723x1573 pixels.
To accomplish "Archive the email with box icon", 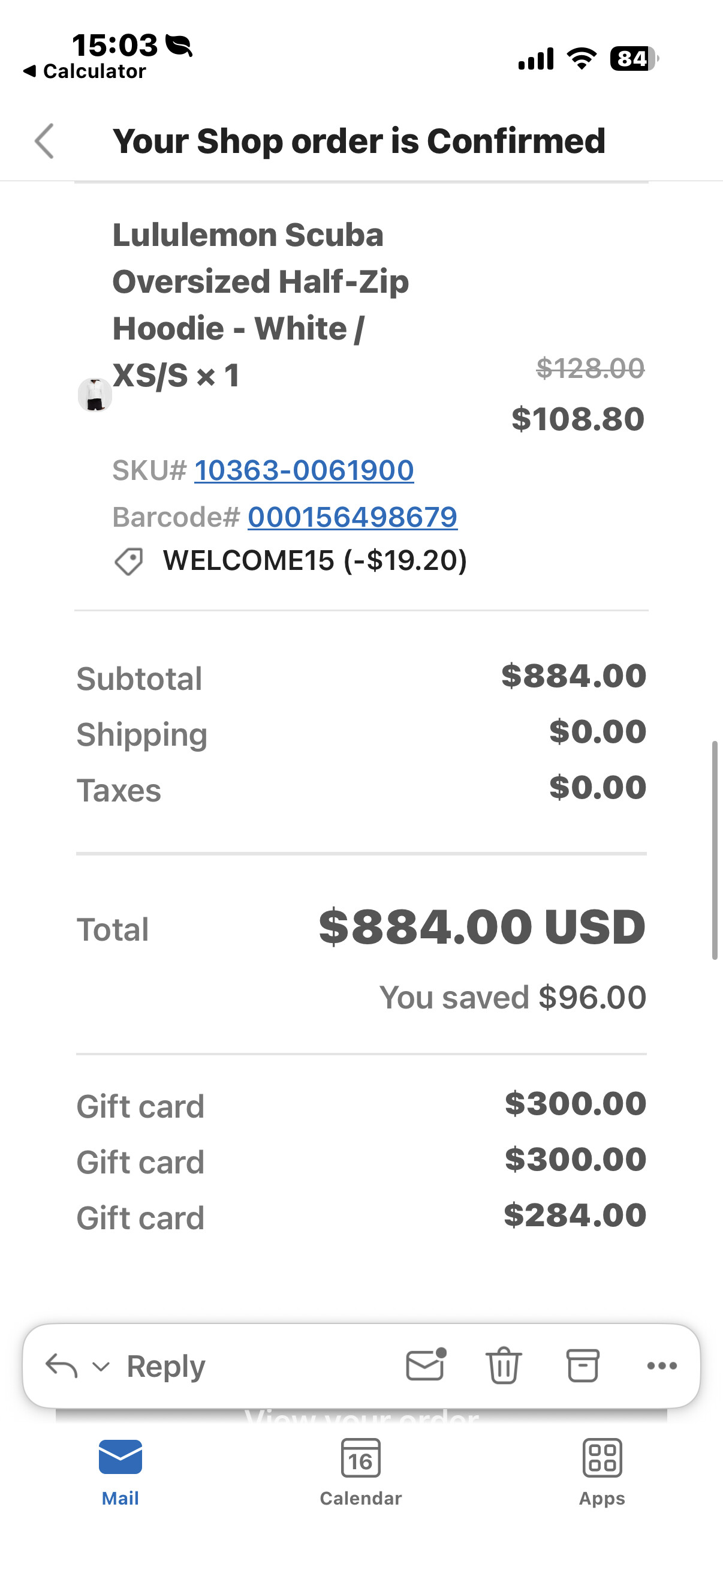I will (x=583, y=1365).
